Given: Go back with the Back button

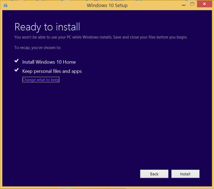Looking at the screenshot, I should pos(154,174).
